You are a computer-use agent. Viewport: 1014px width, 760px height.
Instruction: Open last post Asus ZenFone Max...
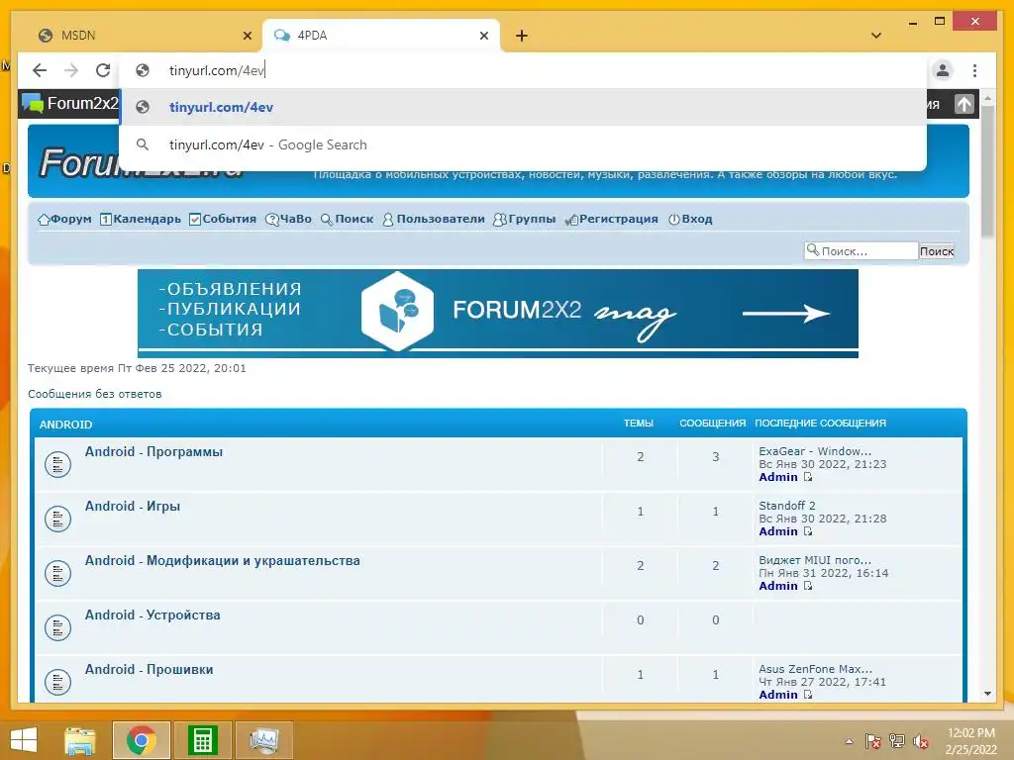tap(816, 669)
